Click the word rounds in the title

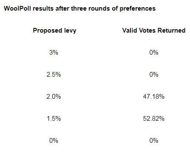(x=99, y=8)
